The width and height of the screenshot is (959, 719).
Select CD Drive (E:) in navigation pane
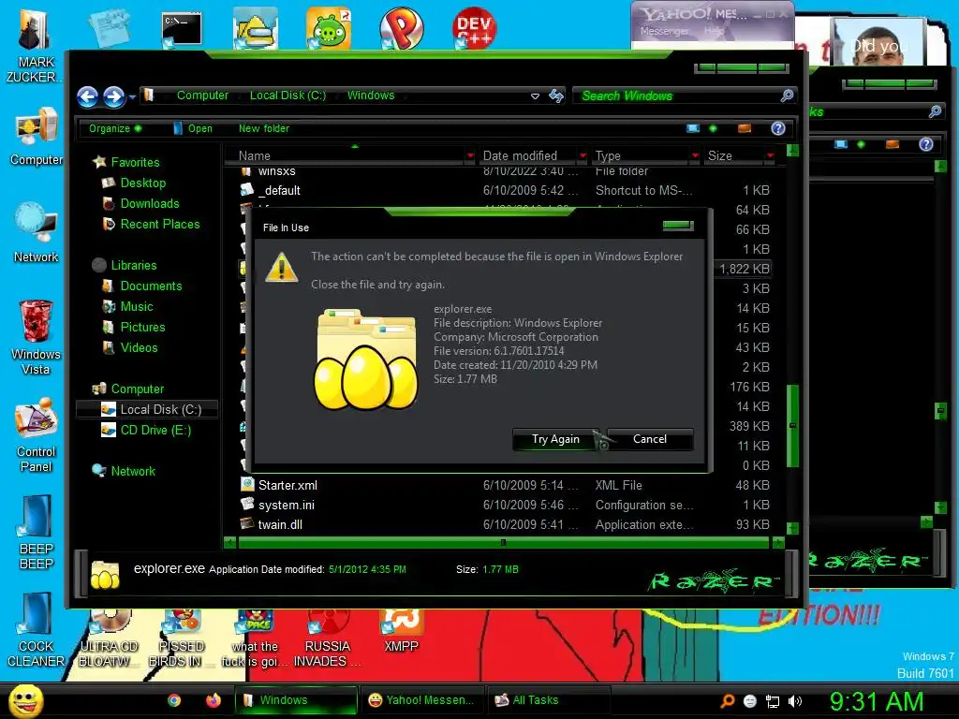point(145,431)
